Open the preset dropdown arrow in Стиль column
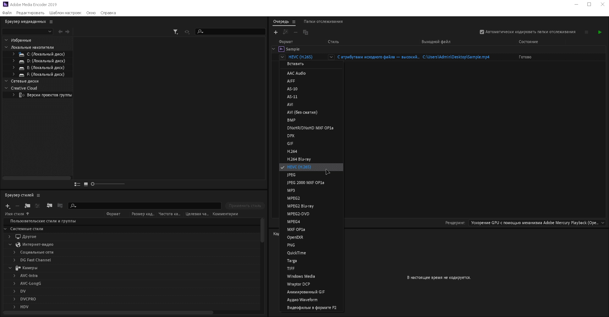Image resolution: width=609 pixels, height=317 pixels. [x=331, y=57]
